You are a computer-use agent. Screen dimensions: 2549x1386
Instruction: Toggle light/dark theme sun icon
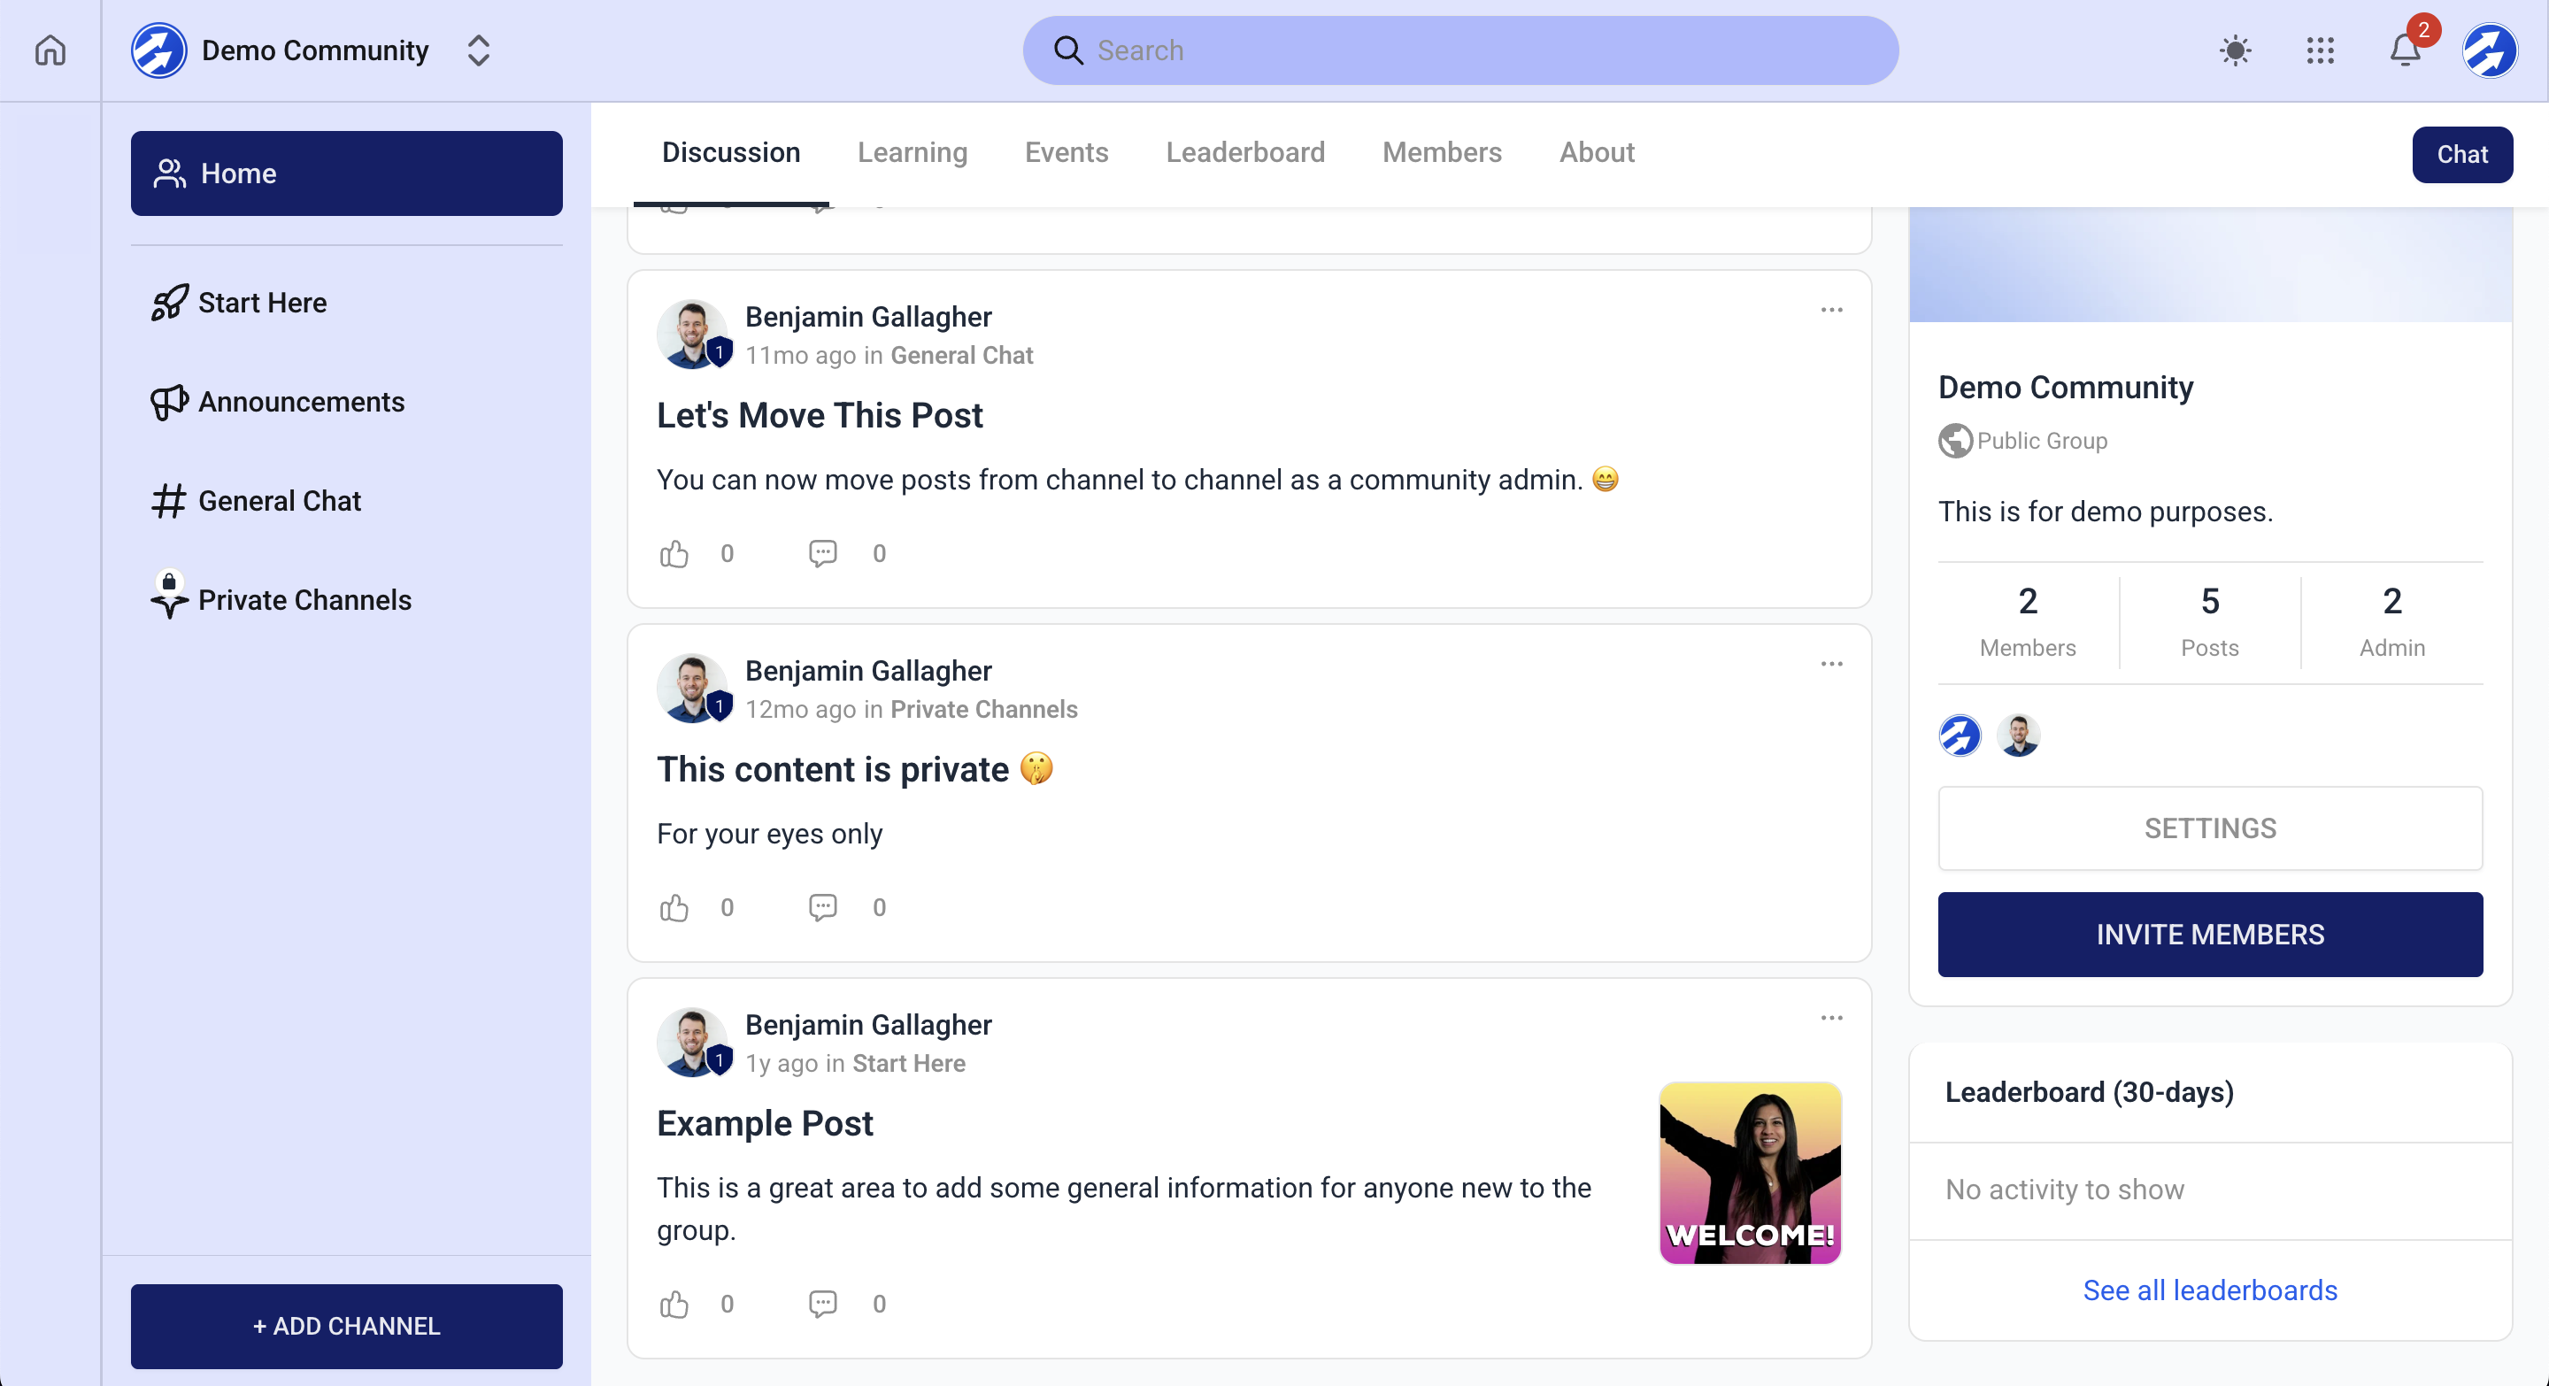[2234, 50]
